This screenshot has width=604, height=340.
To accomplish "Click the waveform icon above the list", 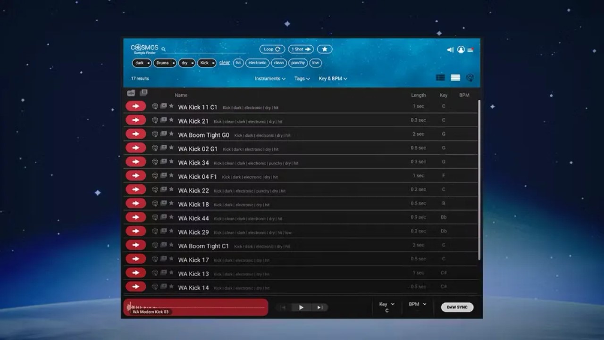I will [x=131, y=93].
